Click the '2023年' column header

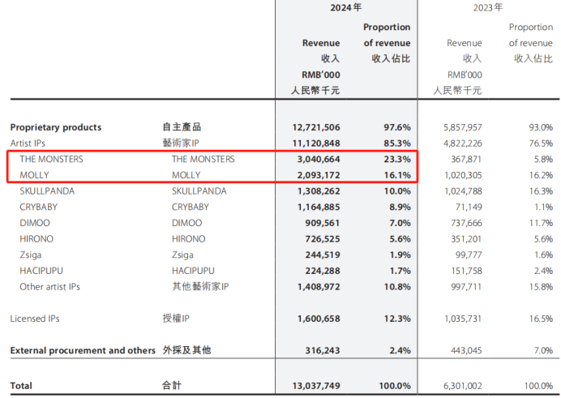[x=488, y=7]
